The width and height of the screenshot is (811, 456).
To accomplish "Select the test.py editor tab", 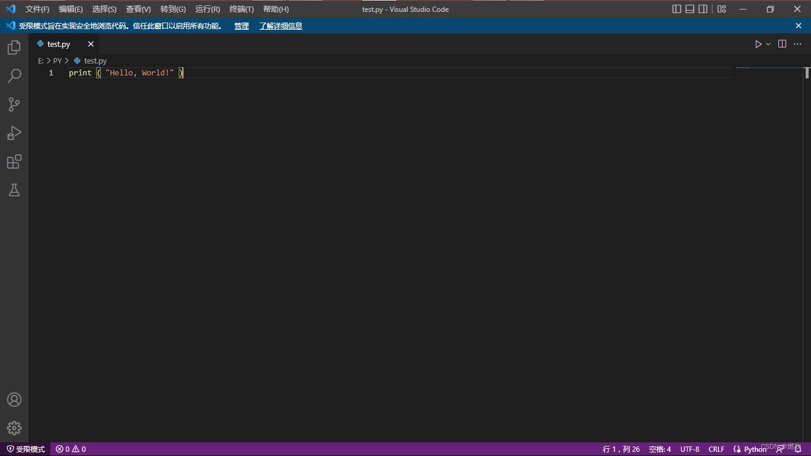I will 58,43.
